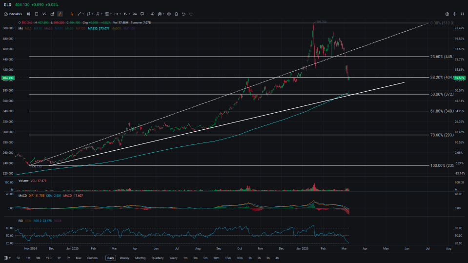Switch to the 1Y range
Viewport: 468px width, 263px height.
[x=59, y=258]
